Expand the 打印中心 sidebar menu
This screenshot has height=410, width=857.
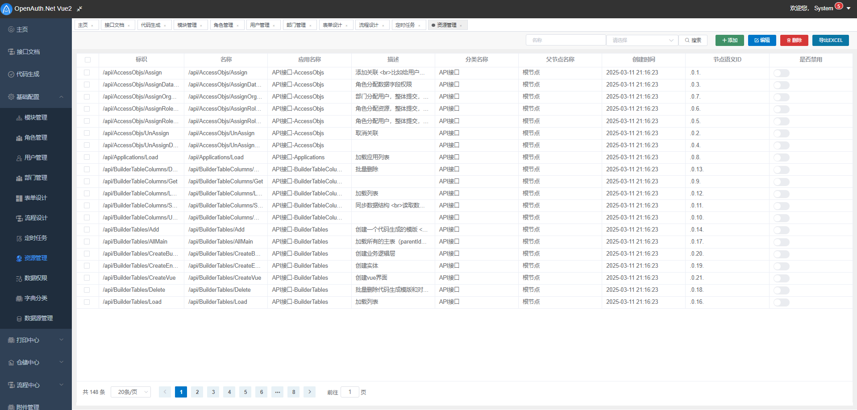pyautogui.click(x=36, y=340)
